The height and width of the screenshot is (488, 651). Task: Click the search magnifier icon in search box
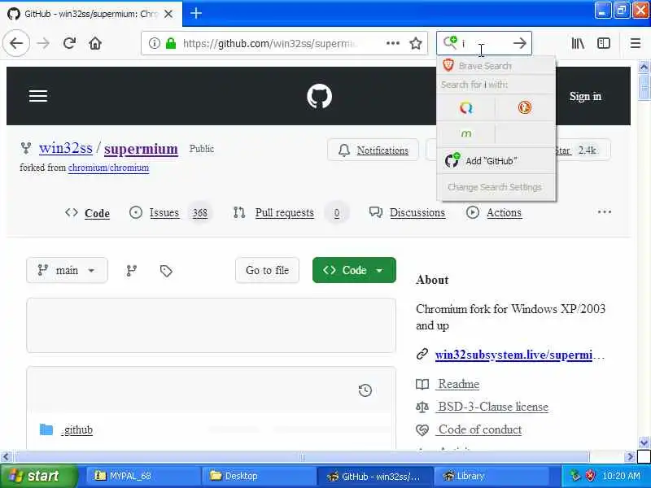(x=450, y=42)
